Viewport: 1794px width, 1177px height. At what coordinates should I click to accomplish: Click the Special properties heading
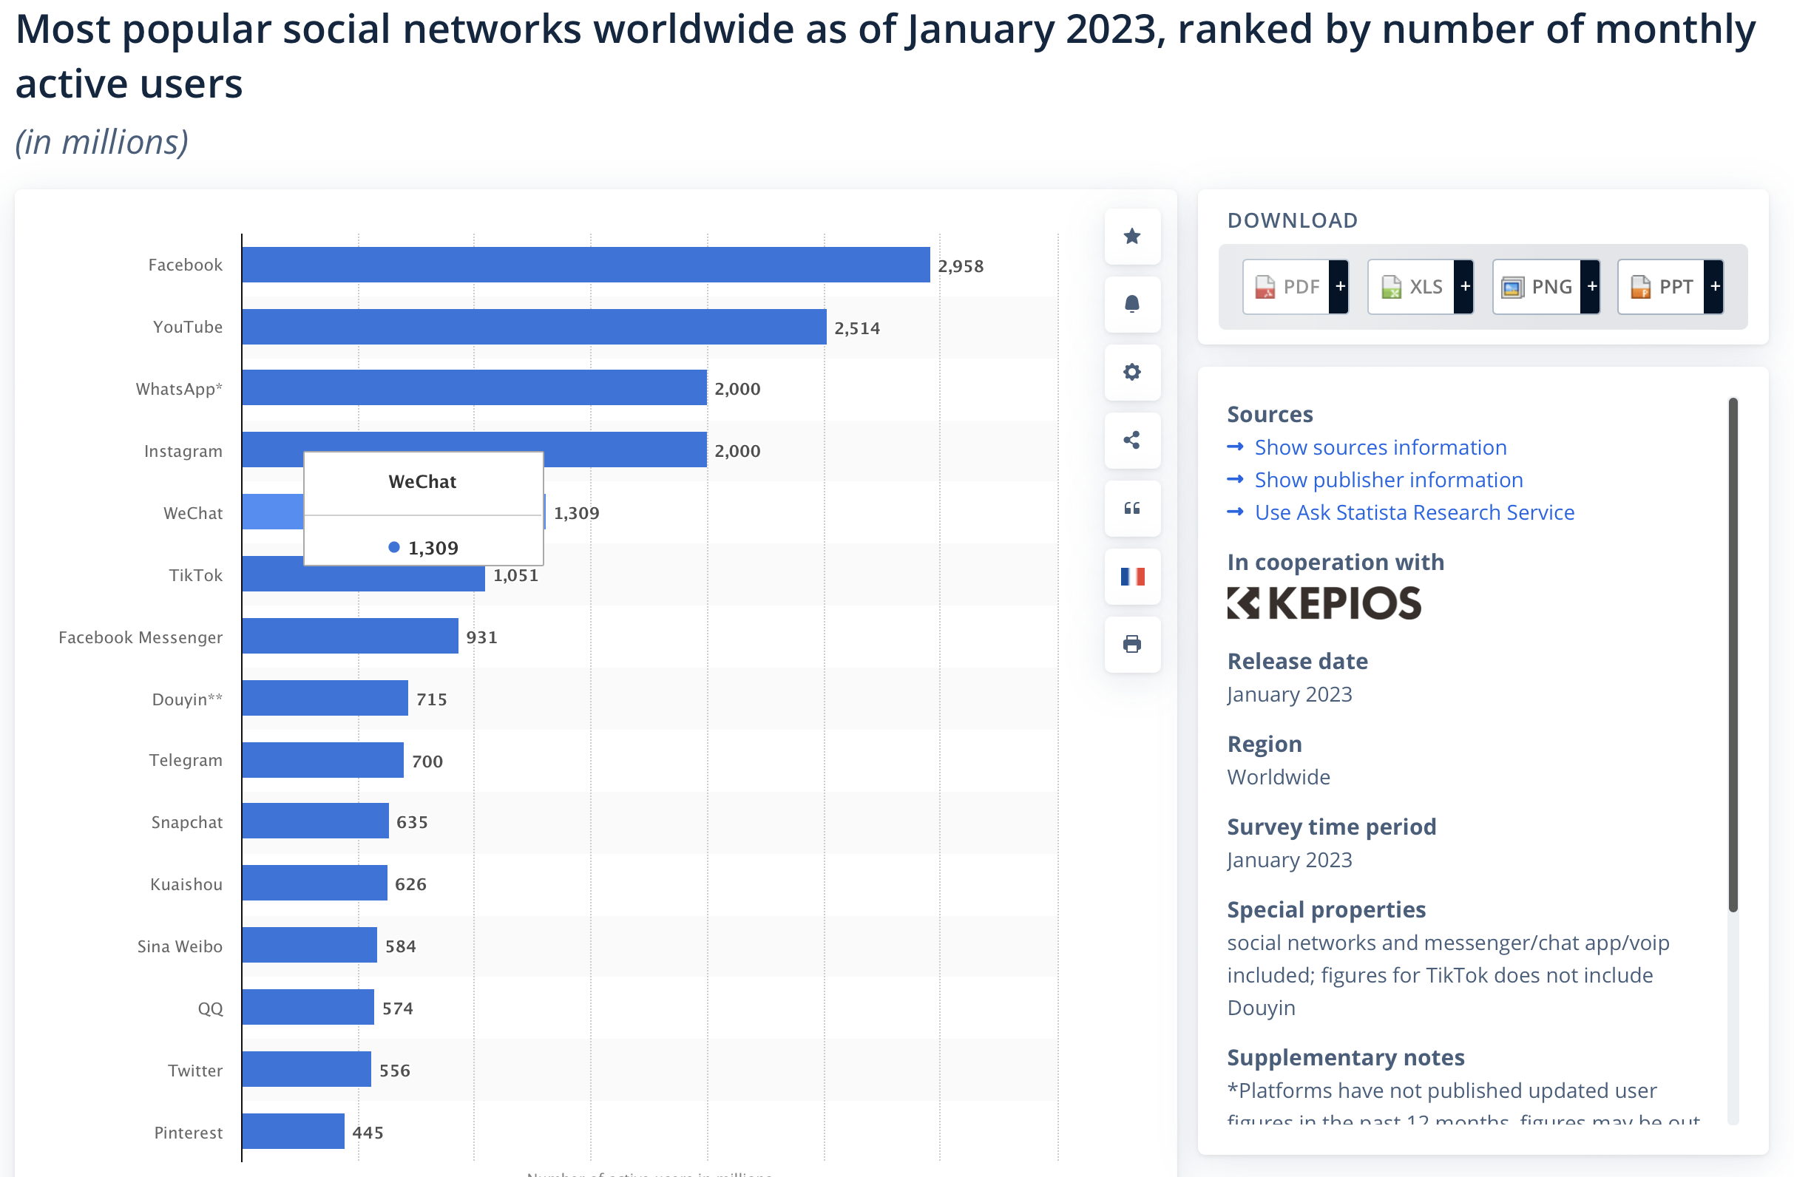(1326, 909)
